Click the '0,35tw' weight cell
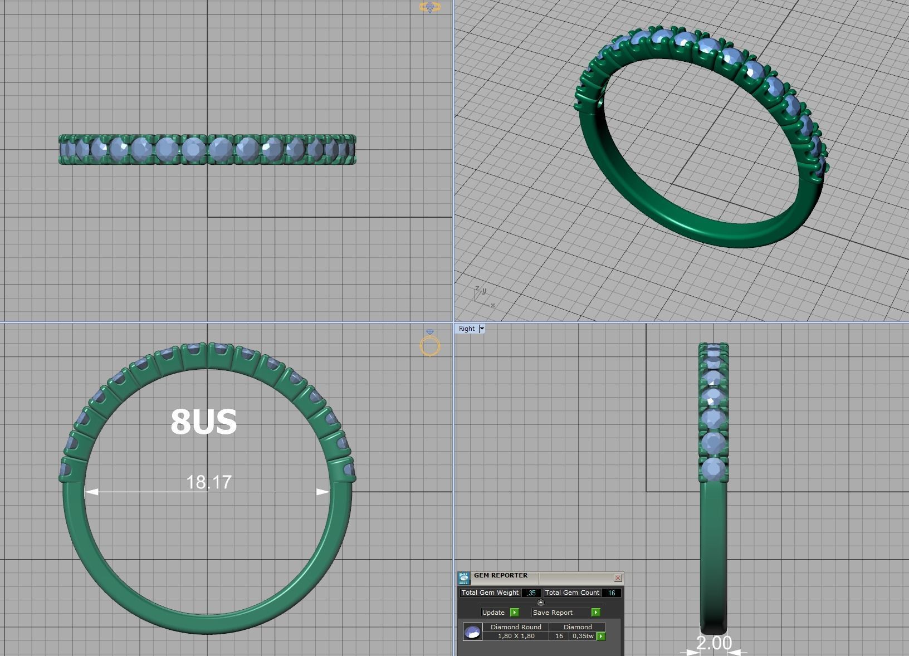Screen dimensions: 909x656 (583, 636)
